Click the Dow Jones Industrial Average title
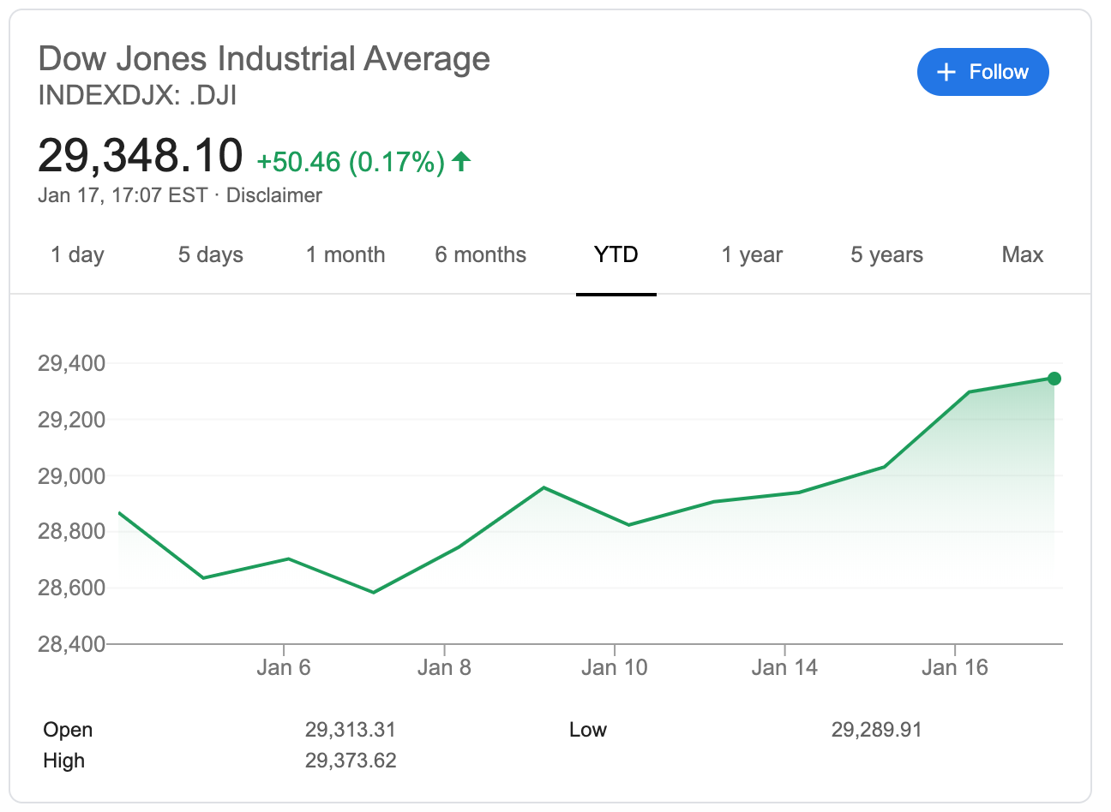 point(264,59)
